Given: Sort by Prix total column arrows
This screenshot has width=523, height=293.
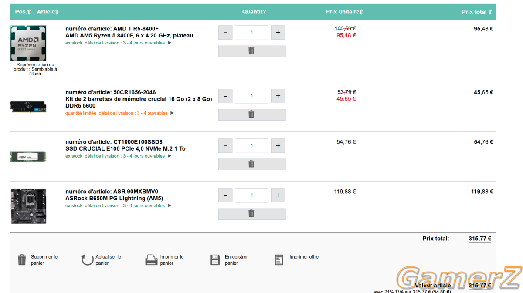Looking at the screenshot, I should pyautogui.click(x=490, y=12).
